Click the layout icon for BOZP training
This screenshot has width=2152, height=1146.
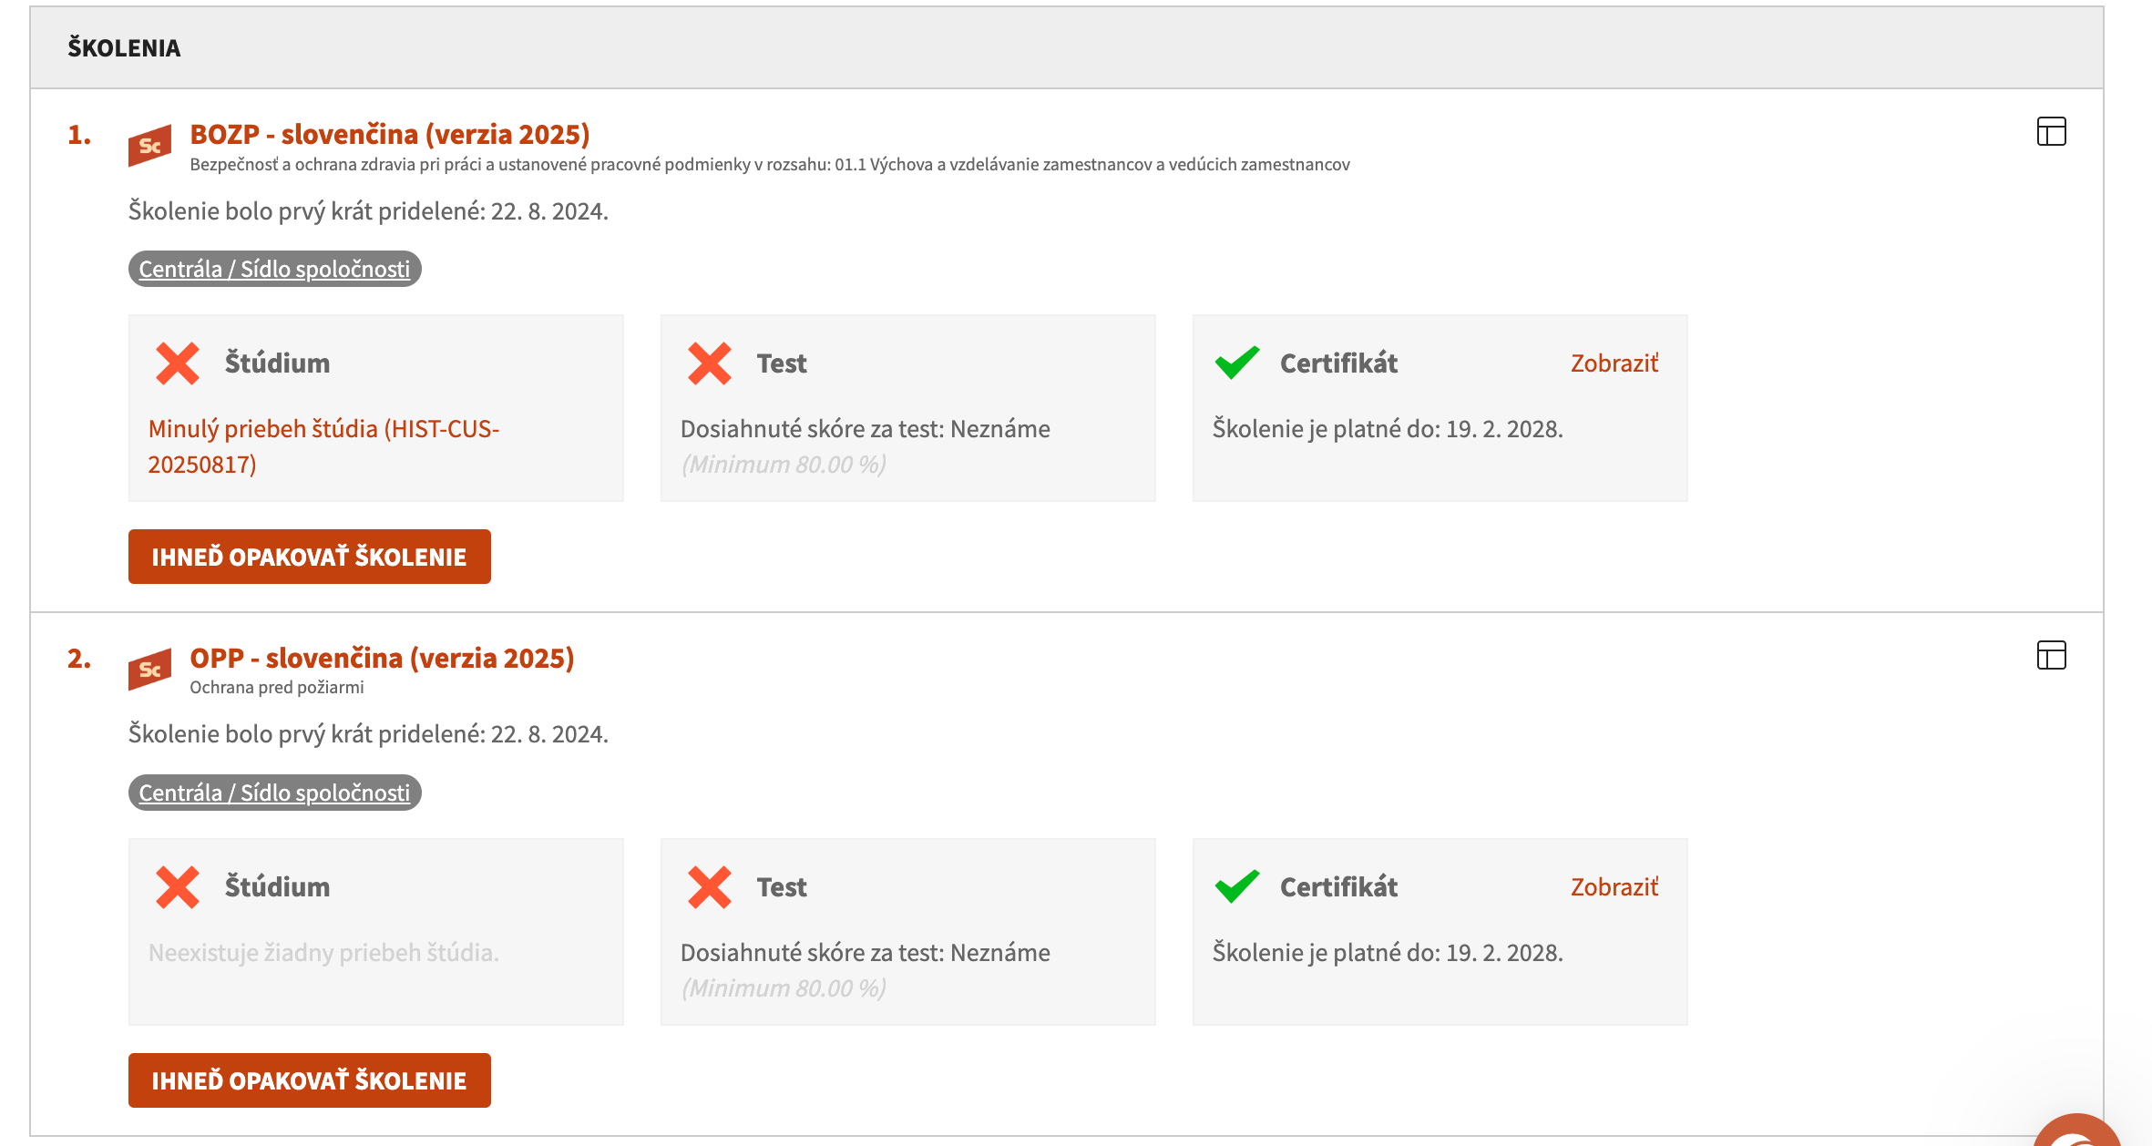2051,132
